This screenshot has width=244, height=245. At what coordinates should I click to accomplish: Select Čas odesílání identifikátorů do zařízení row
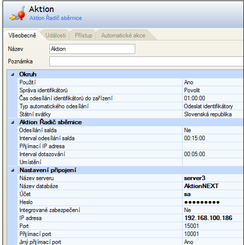pos(130,98)
